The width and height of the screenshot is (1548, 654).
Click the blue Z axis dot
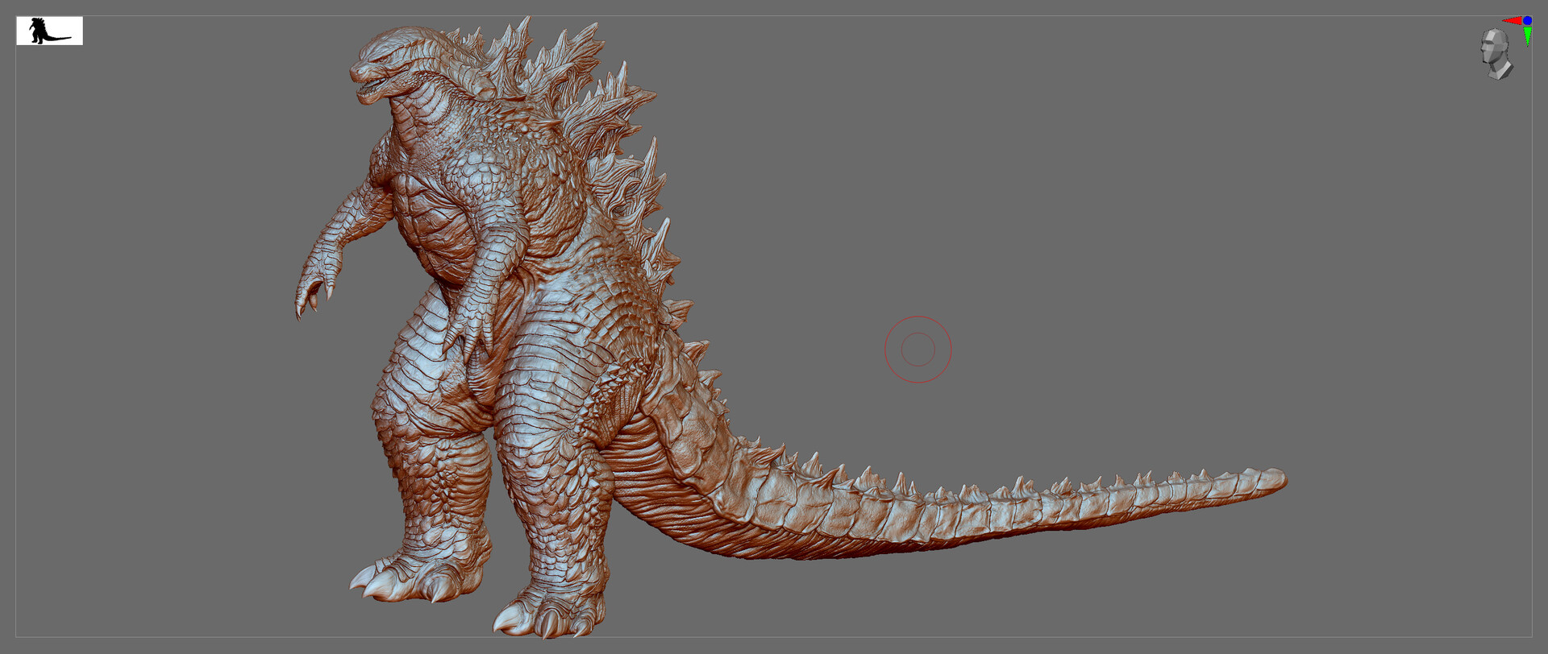point(1527,20)
